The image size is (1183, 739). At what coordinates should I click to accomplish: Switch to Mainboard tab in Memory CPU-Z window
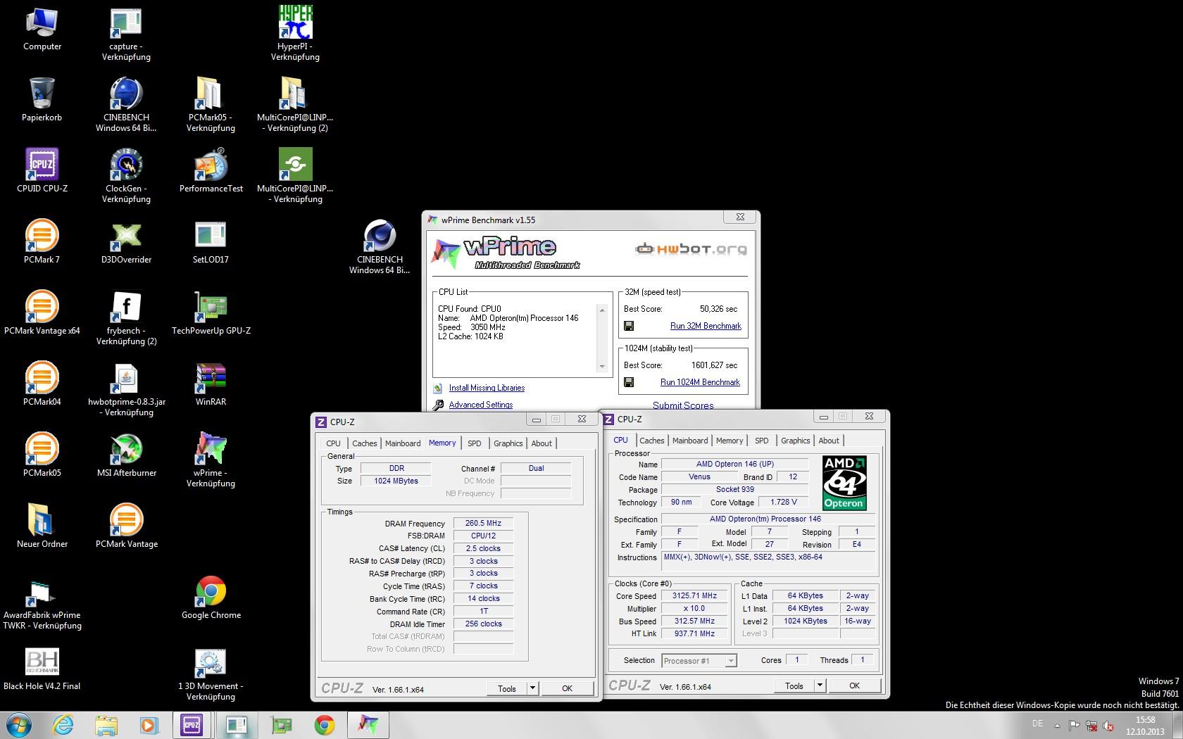click(x=403, y=443)
